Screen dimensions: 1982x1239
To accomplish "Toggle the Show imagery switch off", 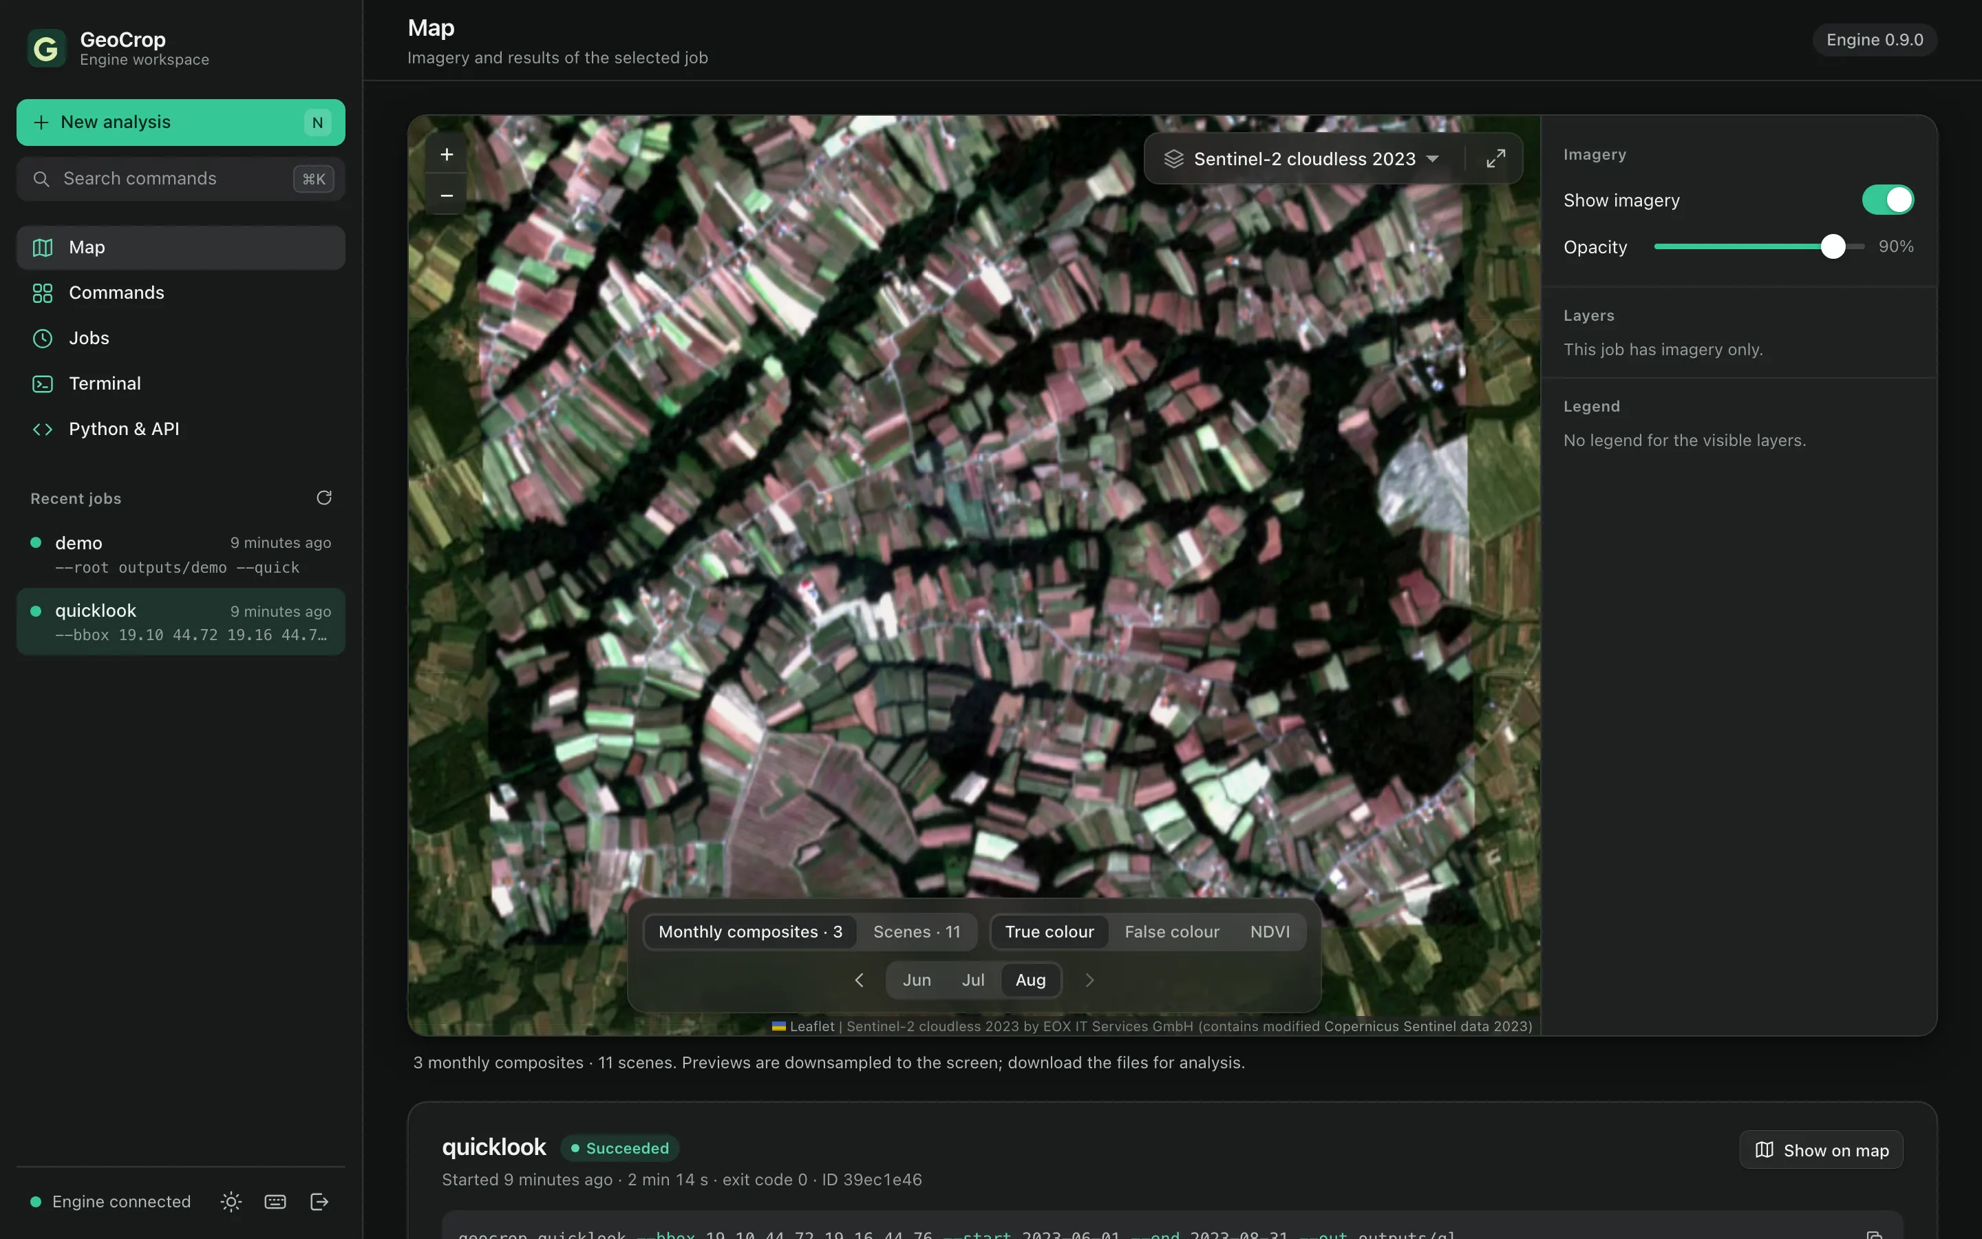I will point(1887,200).
